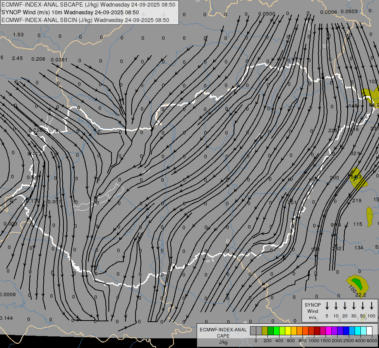Screen dimensions: 379x348
Task: Click the SBCAPE title line in header
Action: click(88, 5)
